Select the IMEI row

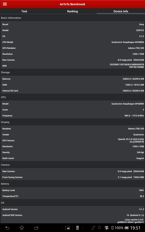pyautogui.click(x=72, y=66)
